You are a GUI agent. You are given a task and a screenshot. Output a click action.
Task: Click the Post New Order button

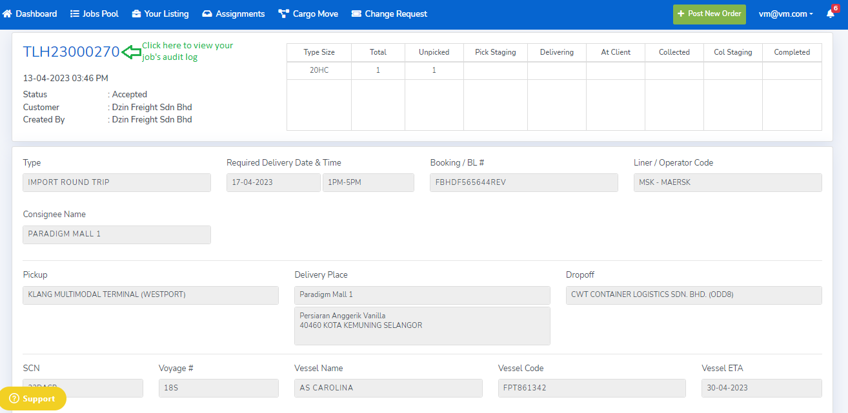(709, 14)
